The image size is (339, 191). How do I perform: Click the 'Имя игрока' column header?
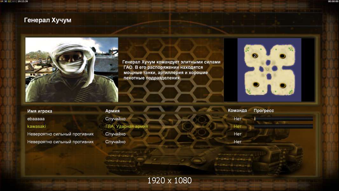tap(39, 111)
